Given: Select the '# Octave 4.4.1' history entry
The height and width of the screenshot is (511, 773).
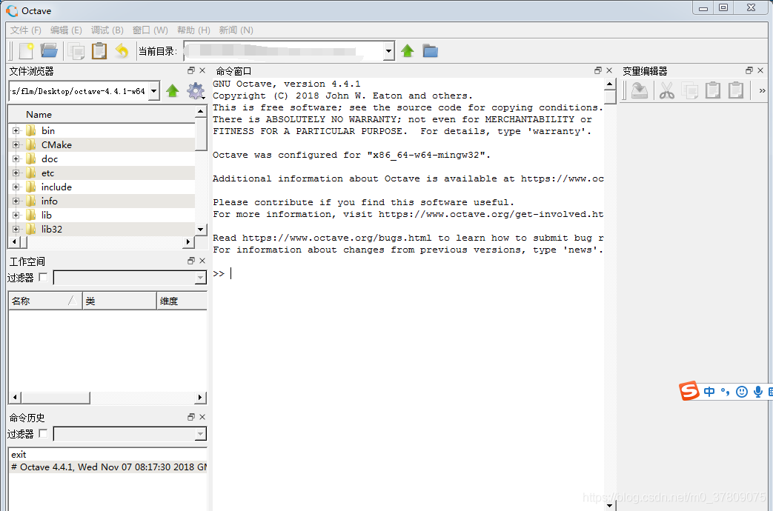Looking at the screenshot, I should (x=108, y=467).
